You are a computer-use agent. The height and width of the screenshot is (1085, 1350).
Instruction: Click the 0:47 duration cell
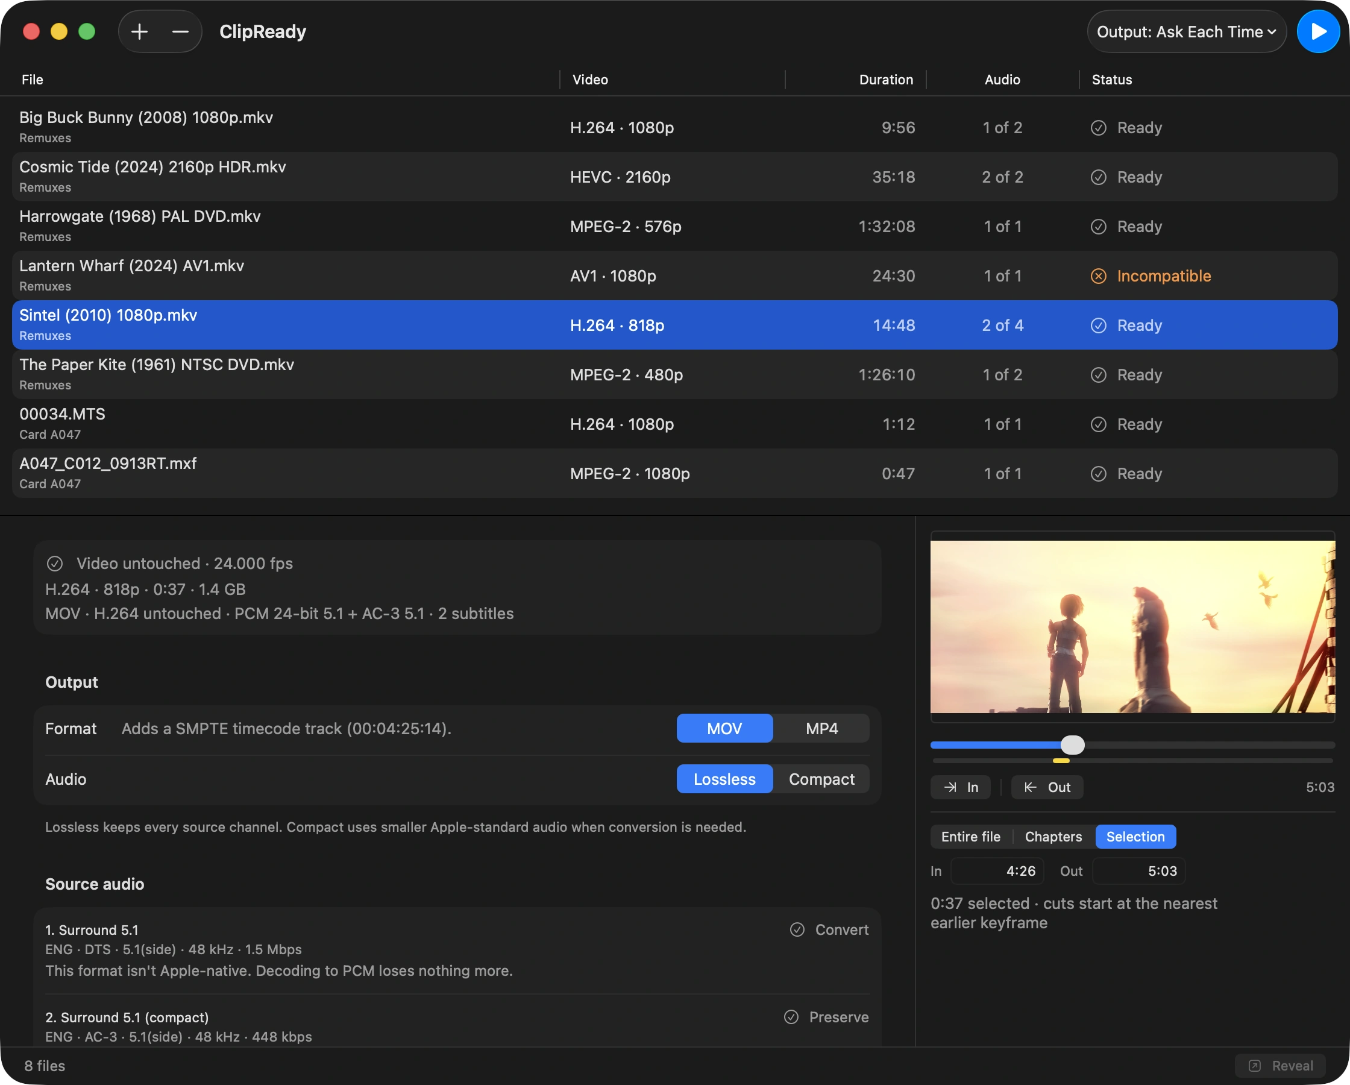pos(899,474)
